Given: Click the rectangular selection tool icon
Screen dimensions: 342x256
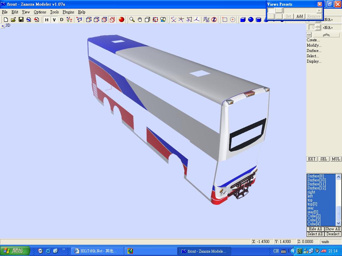Looking at the screenshot, I should coord(225,20).
